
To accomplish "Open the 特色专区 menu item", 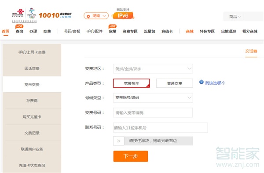I will coord(207,31).
